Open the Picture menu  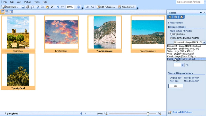[x=28, y=2]
